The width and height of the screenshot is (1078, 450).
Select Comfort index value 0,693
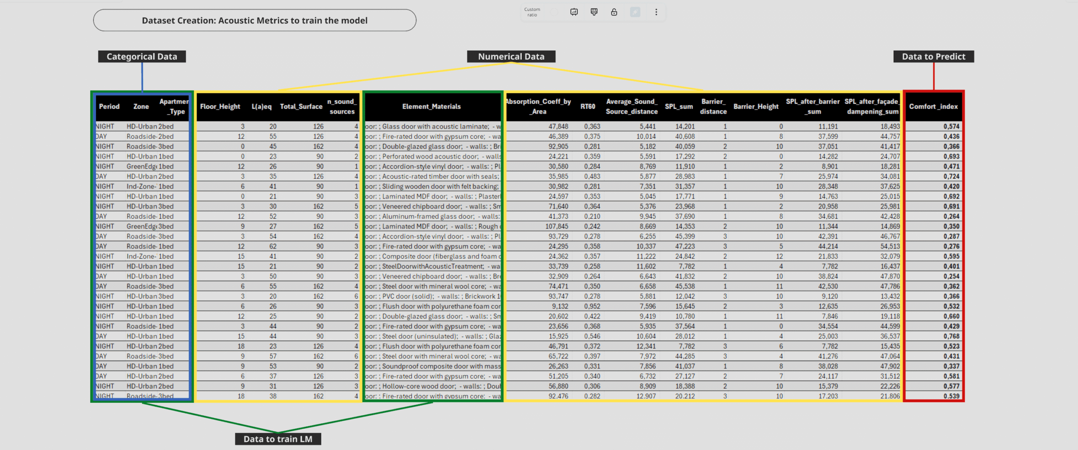951,156
